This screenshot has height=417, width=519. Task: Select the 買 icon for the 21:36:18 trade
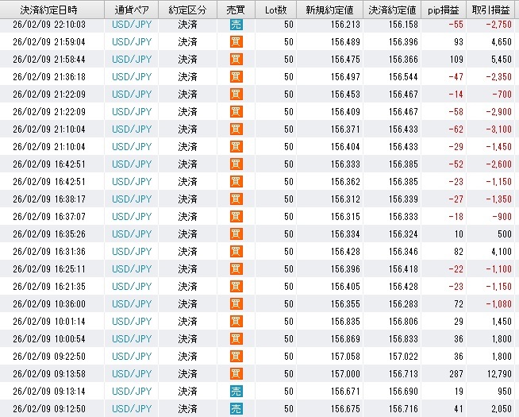point(236,77)
